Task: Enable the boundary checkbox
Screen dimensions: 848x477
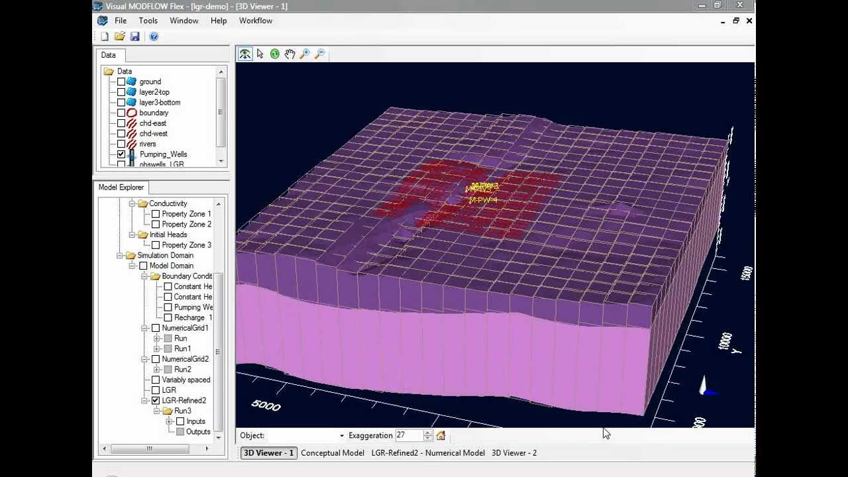Action: [x=121, y=113]
